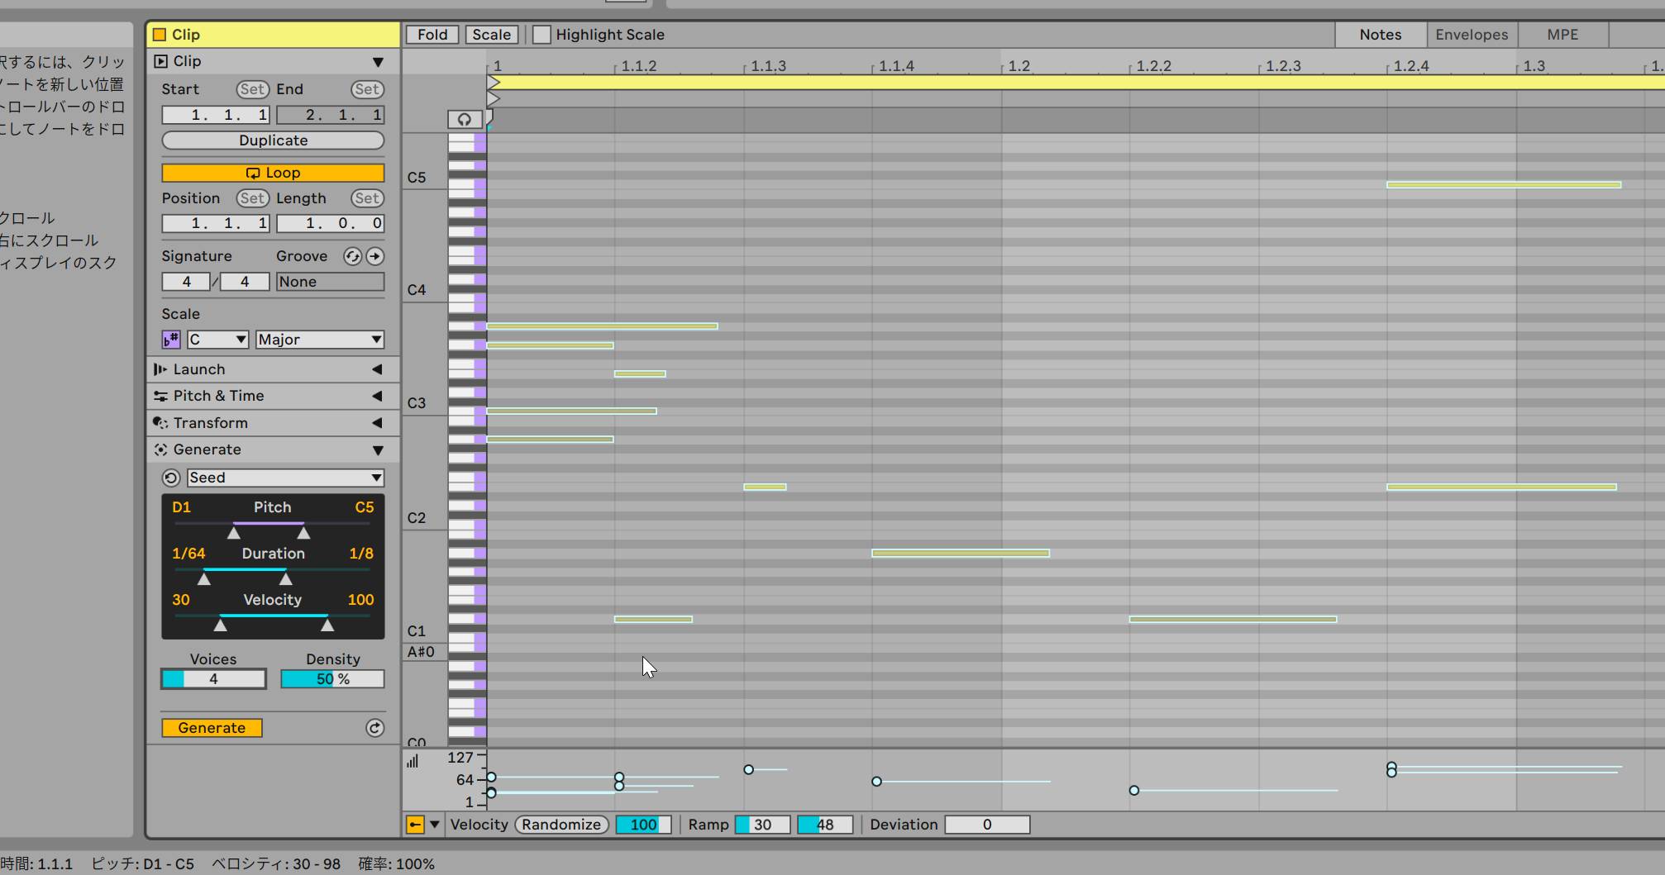Click the loop Length field
Screen dimensions: 1665x875
click(330, 223)
